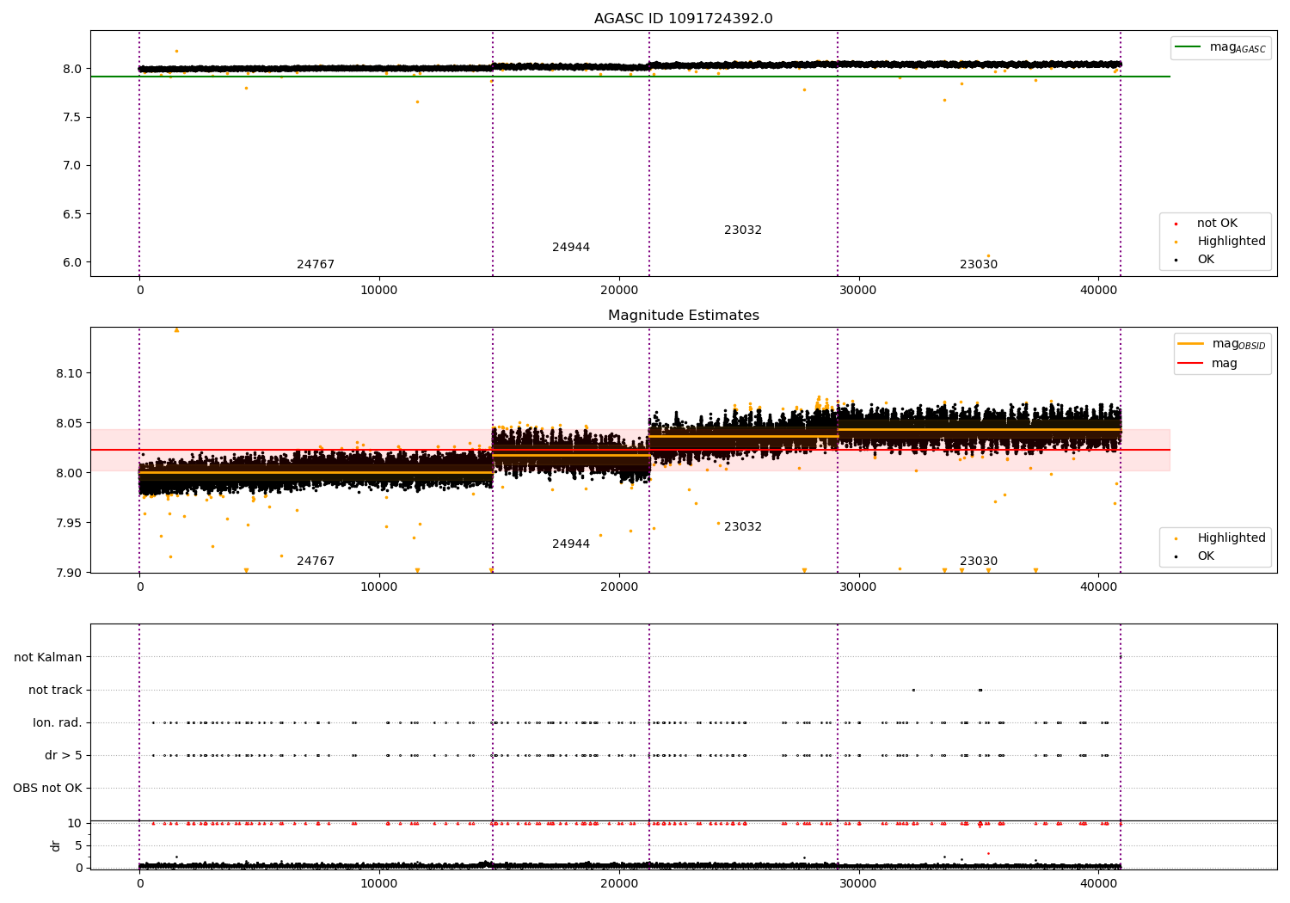
Task: Select the mag OBSID legend label
Action: 1239,344
